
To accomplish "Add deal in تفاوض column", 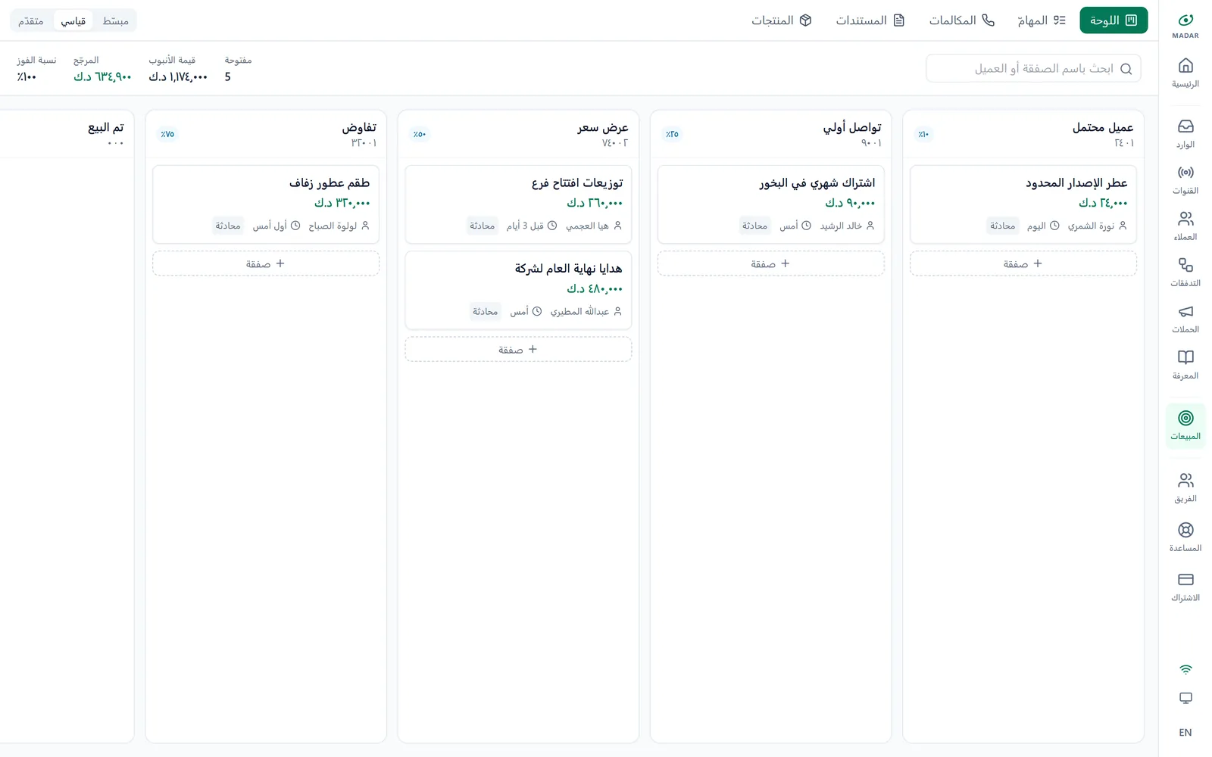I will coord(266,263).
